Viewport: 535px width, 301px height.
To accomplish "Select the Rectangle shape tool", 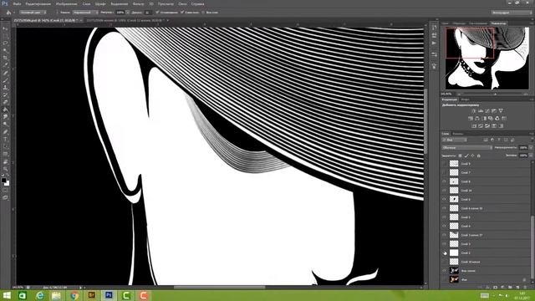I will coord(5,154).
